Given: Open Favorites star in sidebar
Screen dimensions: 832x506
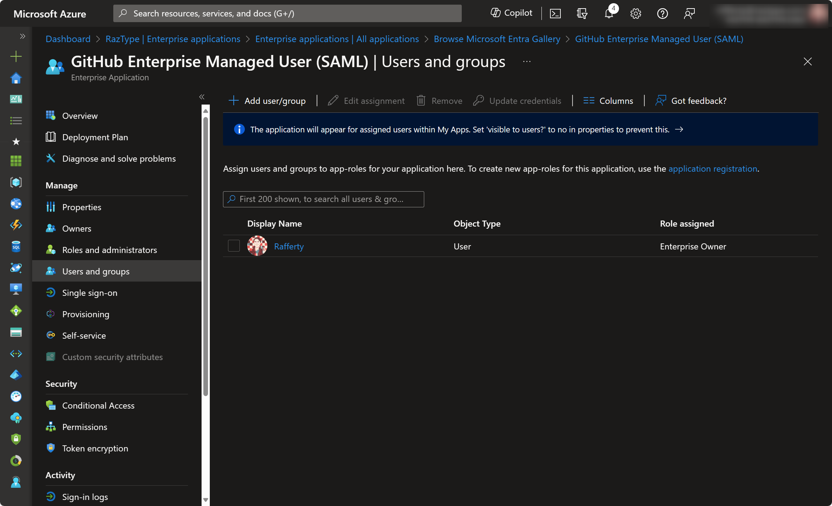Looking at the screenshot, I should (x=16, y=142).
